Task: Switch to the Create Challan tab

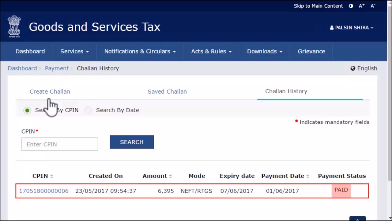Action: coord(50,91)
